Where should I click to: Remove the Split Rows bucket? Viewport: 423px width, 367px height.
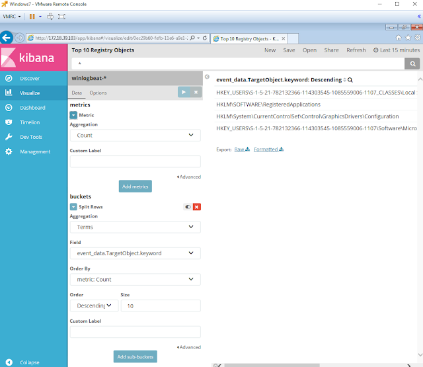pyautogui.click(x=197, y=207)
